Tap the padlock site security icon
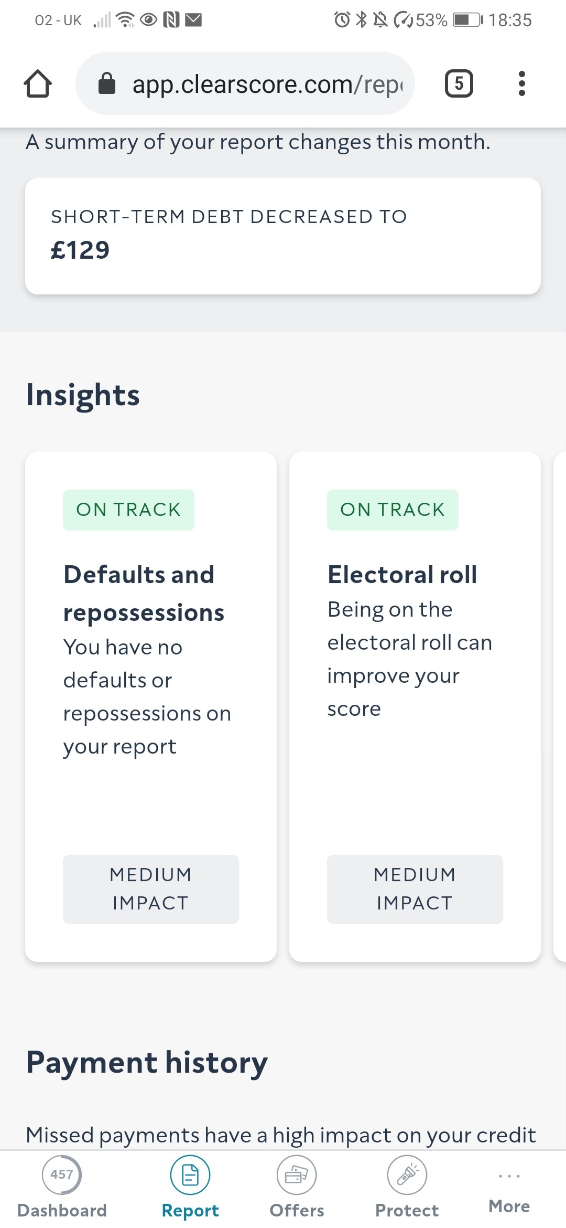The width and height of the screenshot is (566, 1228). (107, 83)
